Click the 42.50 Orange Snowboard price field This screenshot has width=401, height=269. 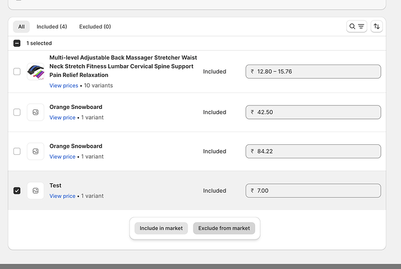tap(313, 112)
